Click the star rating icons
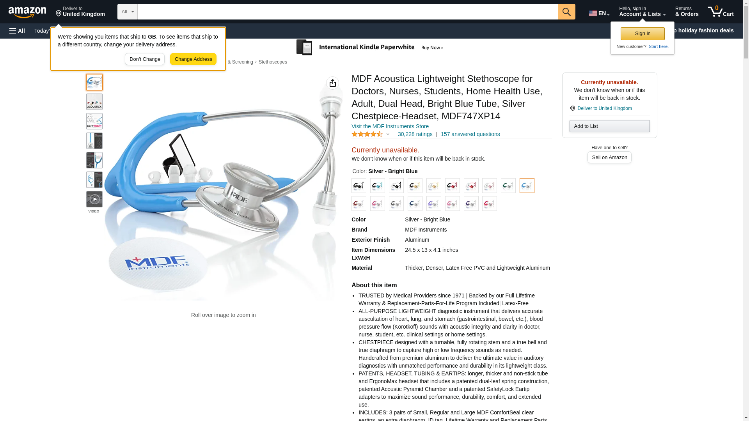Screen dimensions: 749x421 367,134
